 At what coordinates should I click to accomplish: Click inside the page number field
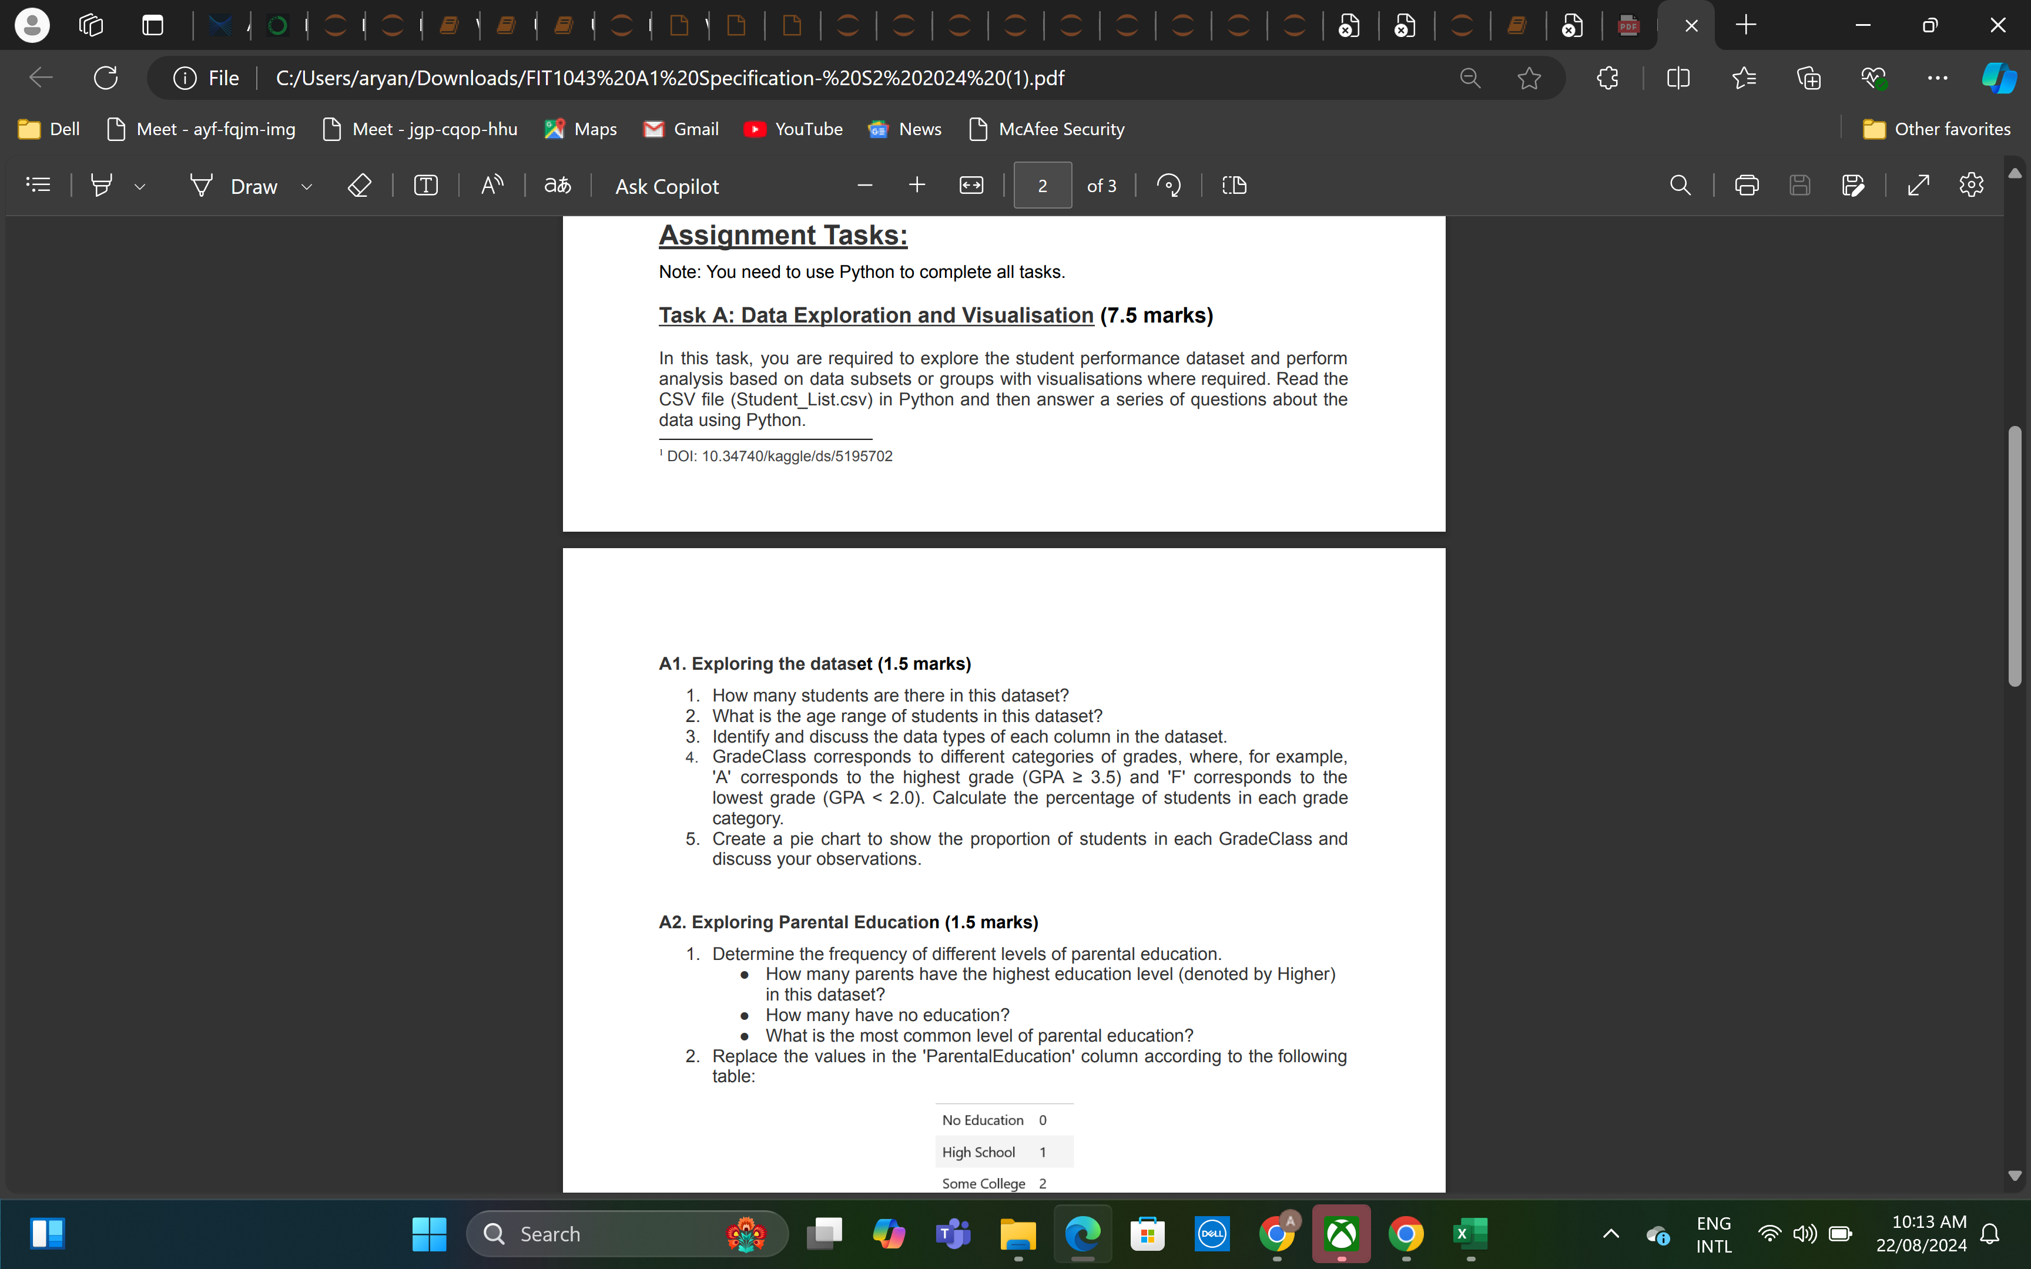[1043, 184]
